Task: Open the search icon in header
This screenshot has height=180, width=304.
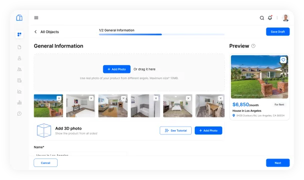Action: click(262, 18)
